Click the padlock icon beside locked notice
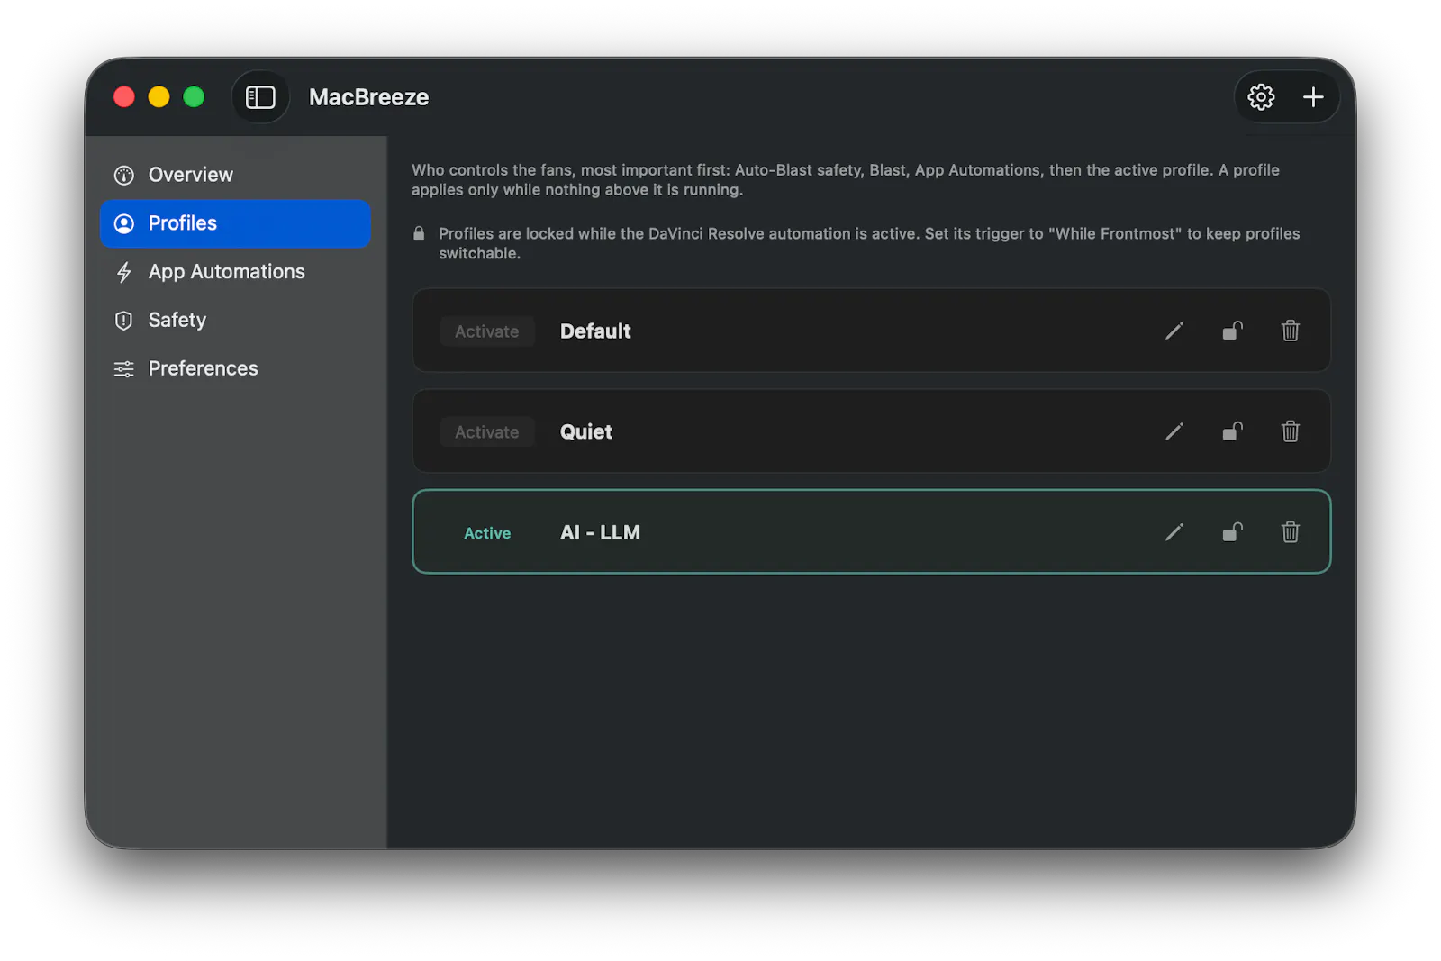Viewport: 1441px width, 961px height. pos(419,234)
